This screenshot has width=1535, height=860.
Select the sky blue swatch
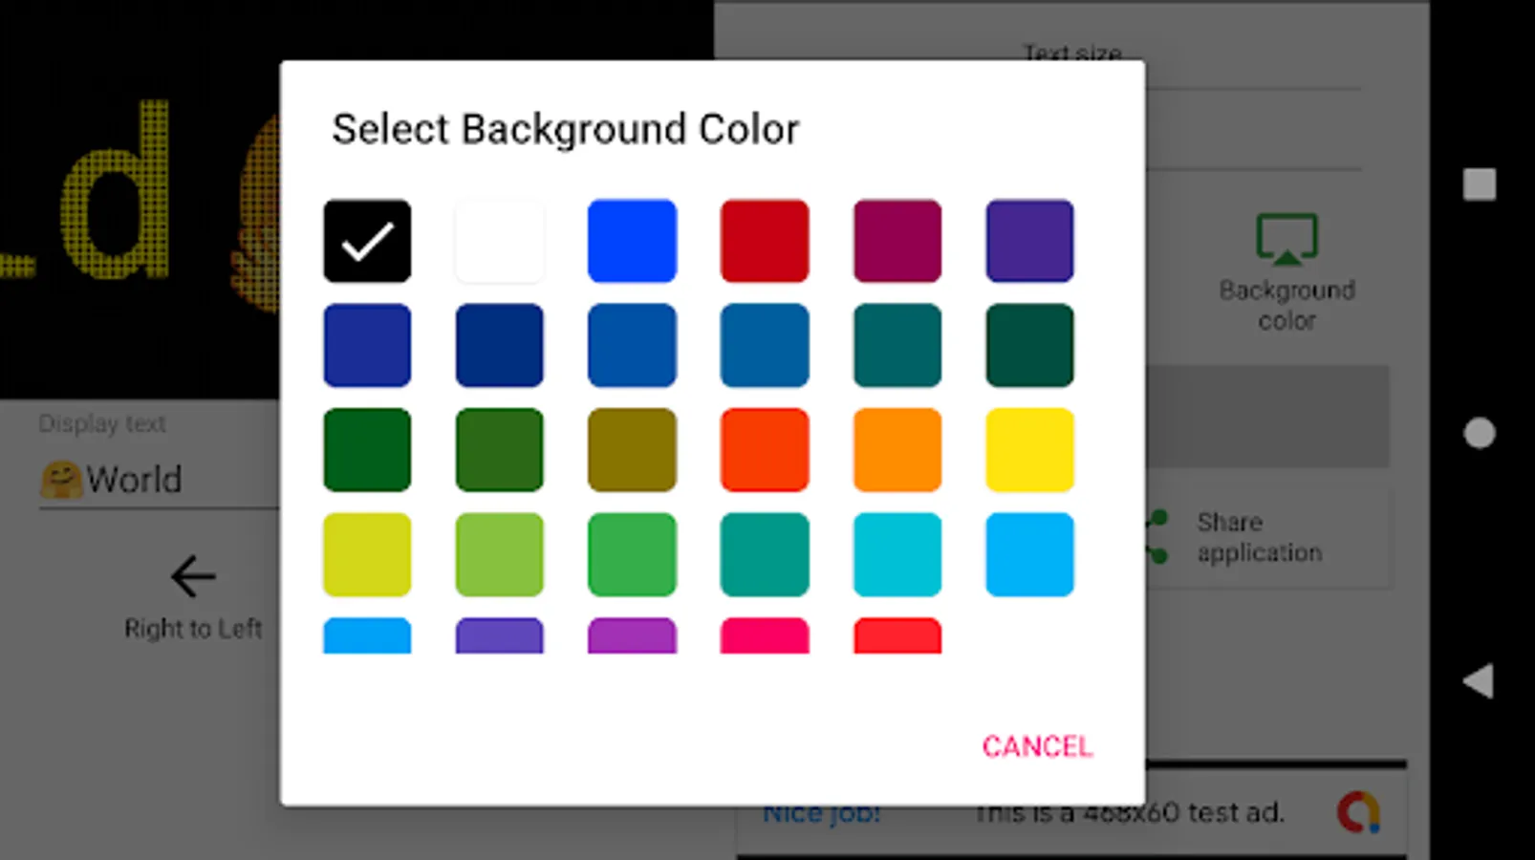click(1029, 554)
